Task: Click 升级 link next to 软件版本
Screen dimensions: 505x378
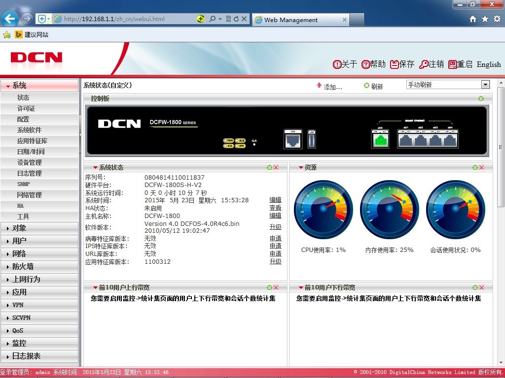Action: click(x=275, y=227)
